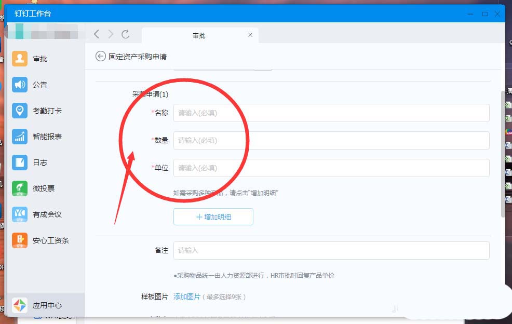
Task: Open the 日志 log icon
Action: [x=20, y=163]
